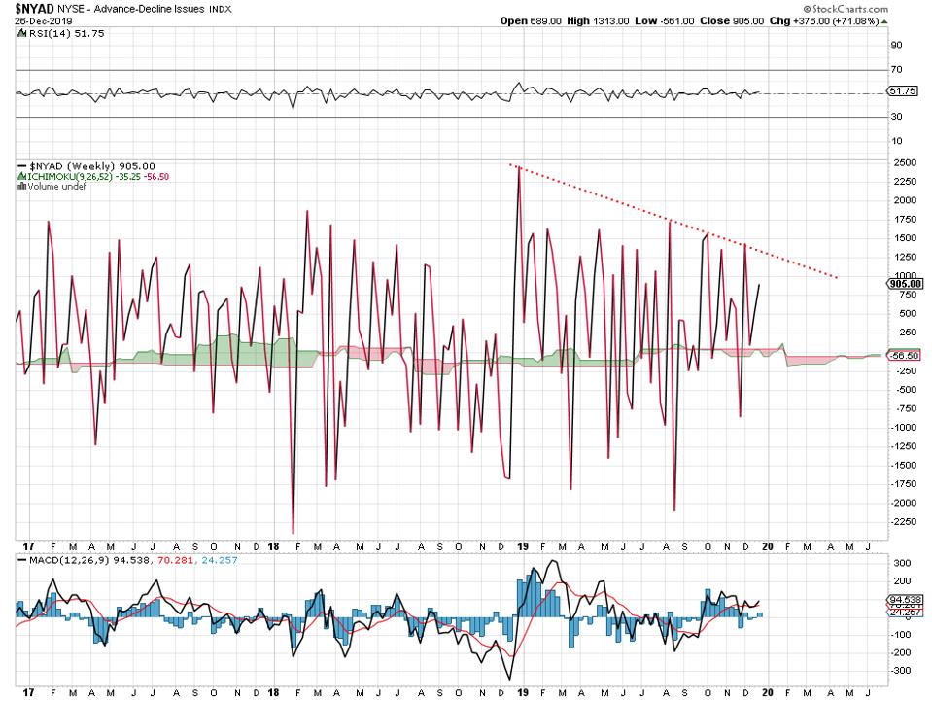932x701 pixels.
Task: Click the -56.50 Ichimoku value marker
Action: 906,356
